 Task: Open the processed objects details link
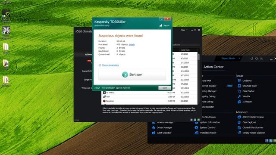point(132,45)
